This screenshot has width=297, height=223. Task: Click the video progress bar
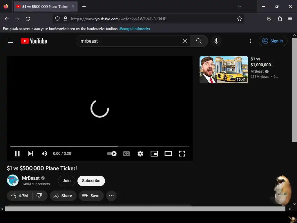(x=100, y=146)
